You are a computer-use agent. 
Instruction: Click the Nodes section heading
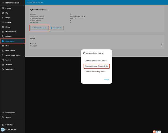tap(33, 38)
